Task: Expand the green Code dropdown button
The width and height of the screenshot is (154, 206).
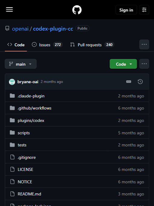Action: click(123, 64)
